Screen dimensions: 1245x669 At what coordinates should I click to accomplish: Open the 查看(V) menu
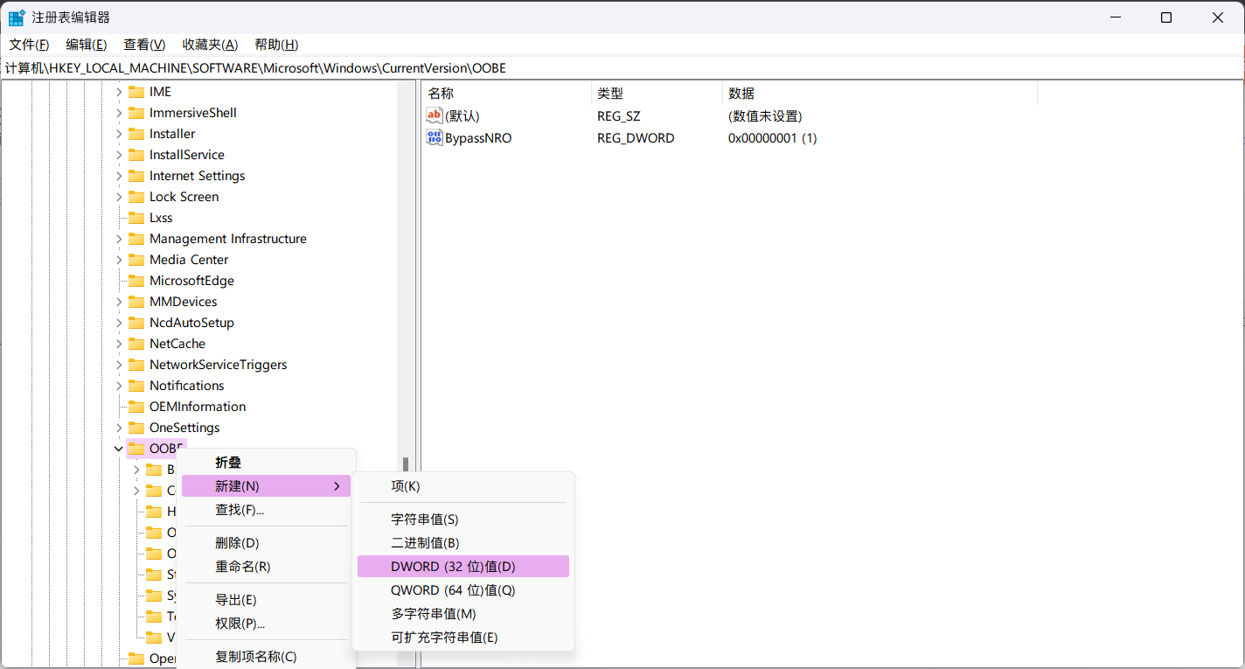pyautogui.click(x=143, y=44)
